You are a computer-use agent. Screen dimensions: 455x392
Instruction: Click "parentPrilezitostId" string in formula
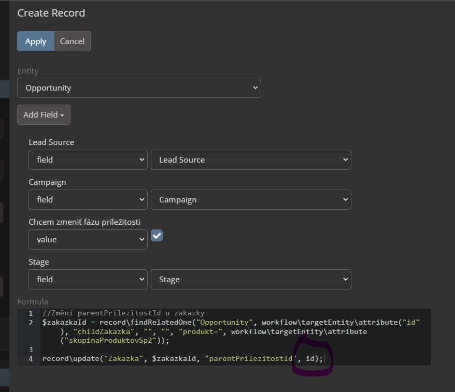251,359
